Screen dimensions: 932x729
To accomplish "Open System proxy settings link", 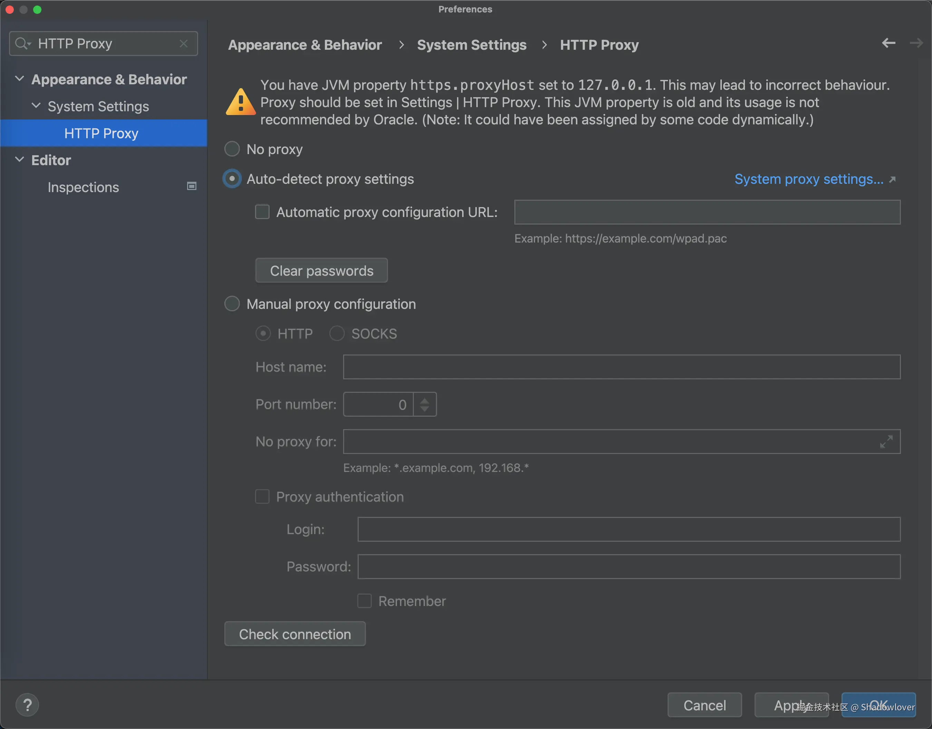I will point(809,179).
